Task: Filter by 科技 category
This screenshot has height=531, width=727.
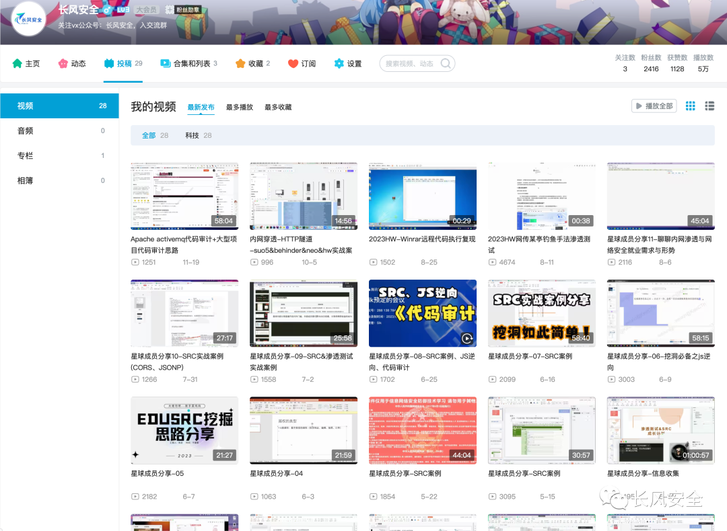Action: (x=199, y=136)
